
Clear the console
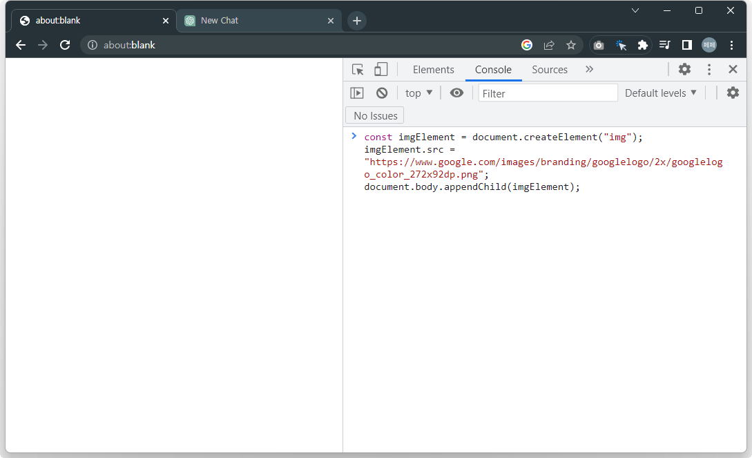[x=382, y=93]
